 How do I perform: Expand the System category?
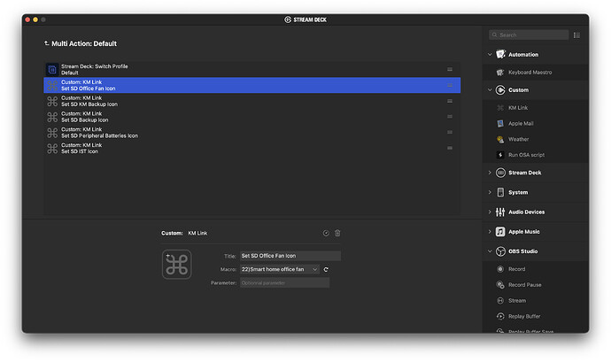click(x=490, y=192)
